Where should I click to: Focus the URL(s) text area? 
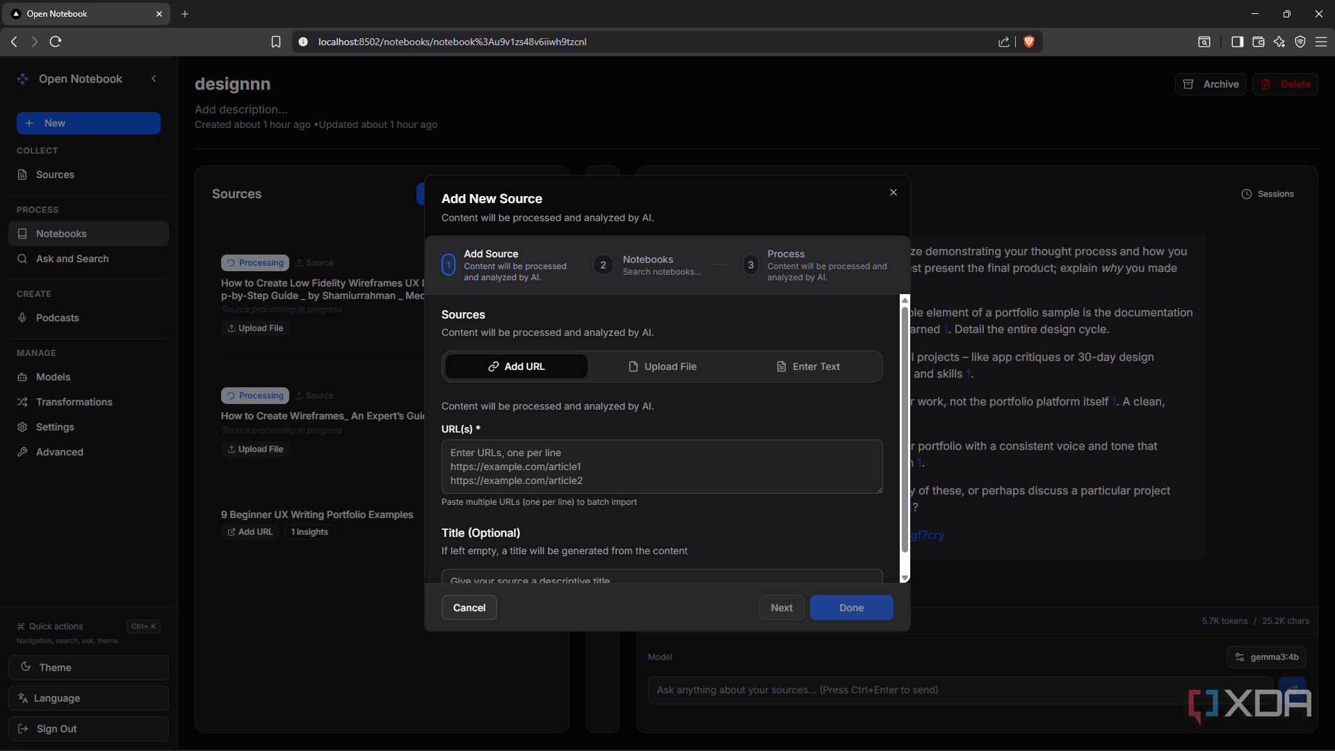[x=662, y=467]
